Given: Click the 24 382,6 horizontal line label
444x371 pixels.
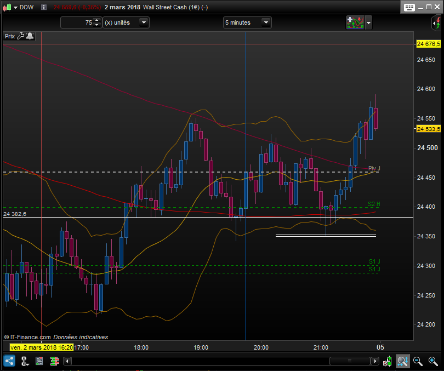Looking at the screenshot, I should pos(15,214).
